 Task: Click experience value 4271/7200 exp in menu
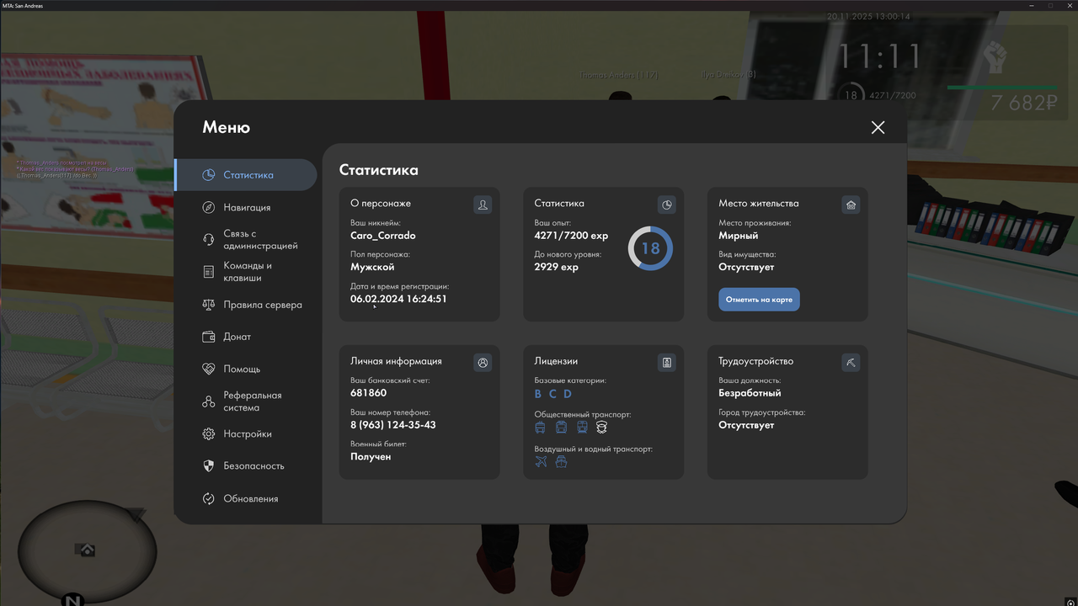(x=571, y=236)
